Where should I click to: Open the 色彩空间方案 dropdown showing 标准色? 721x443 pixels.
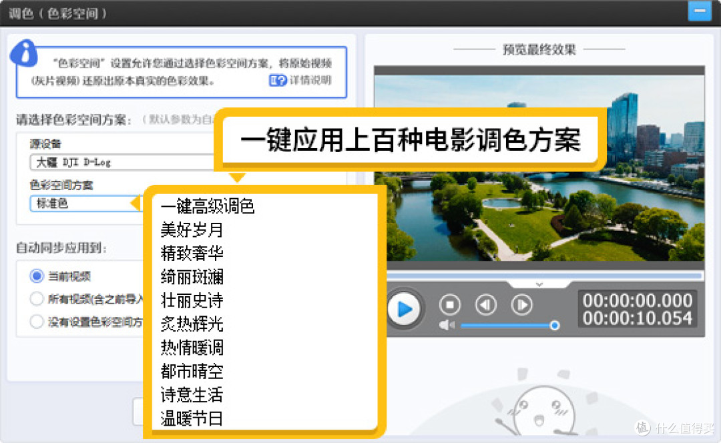tap(85, 203)
